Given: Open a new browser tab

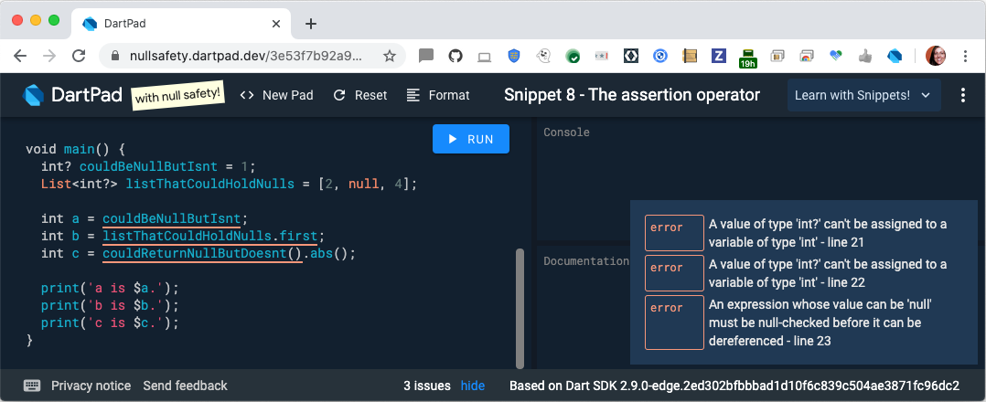Looking at the screenshot, I should click(x=310, y=24).
